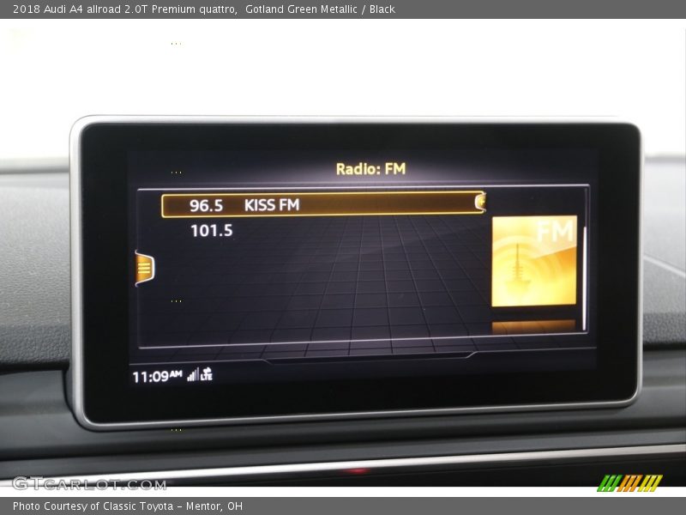The height and width of the screenshot is (515, 686).
Task: Tap the cellular signal bars icon
Action: (x=193, y=375)
